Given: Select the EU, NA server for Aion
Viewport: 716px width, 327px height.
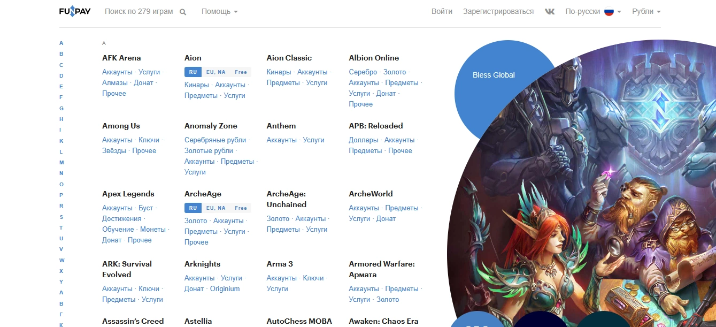Looking at the screenshot, I should (216, 72).
